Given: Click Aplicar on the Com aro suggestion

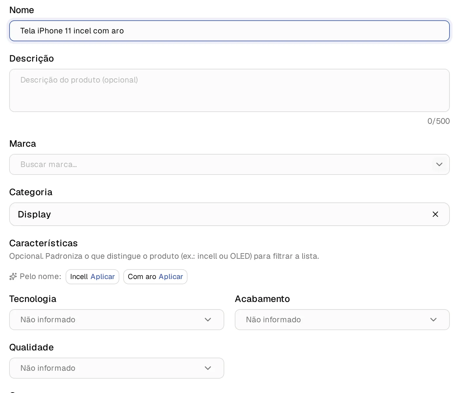Looking at the screenshot, I should point(171,277).
